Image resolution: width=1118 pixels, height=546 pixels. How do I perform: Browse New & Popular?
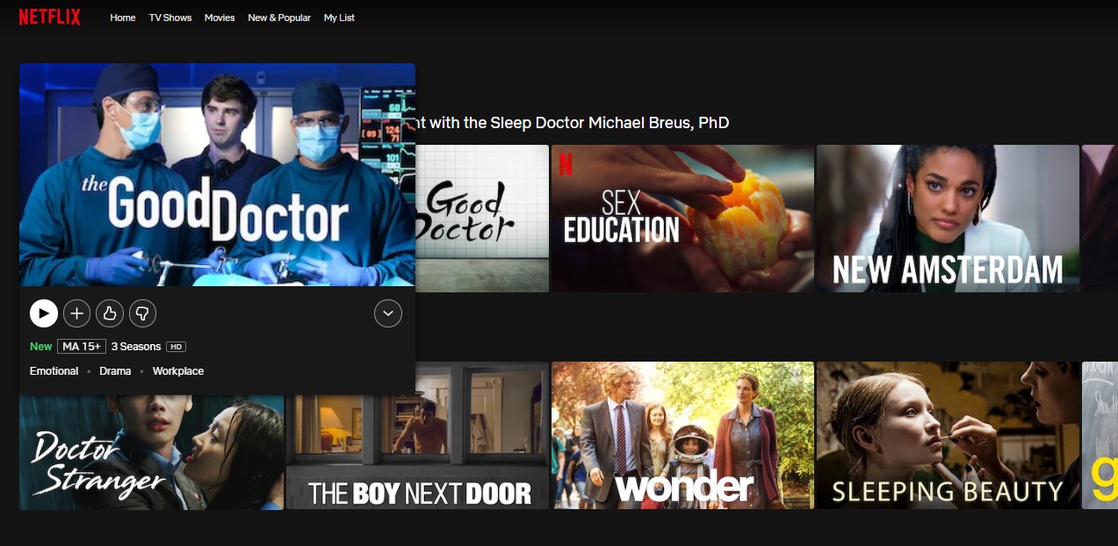point(279,18)
